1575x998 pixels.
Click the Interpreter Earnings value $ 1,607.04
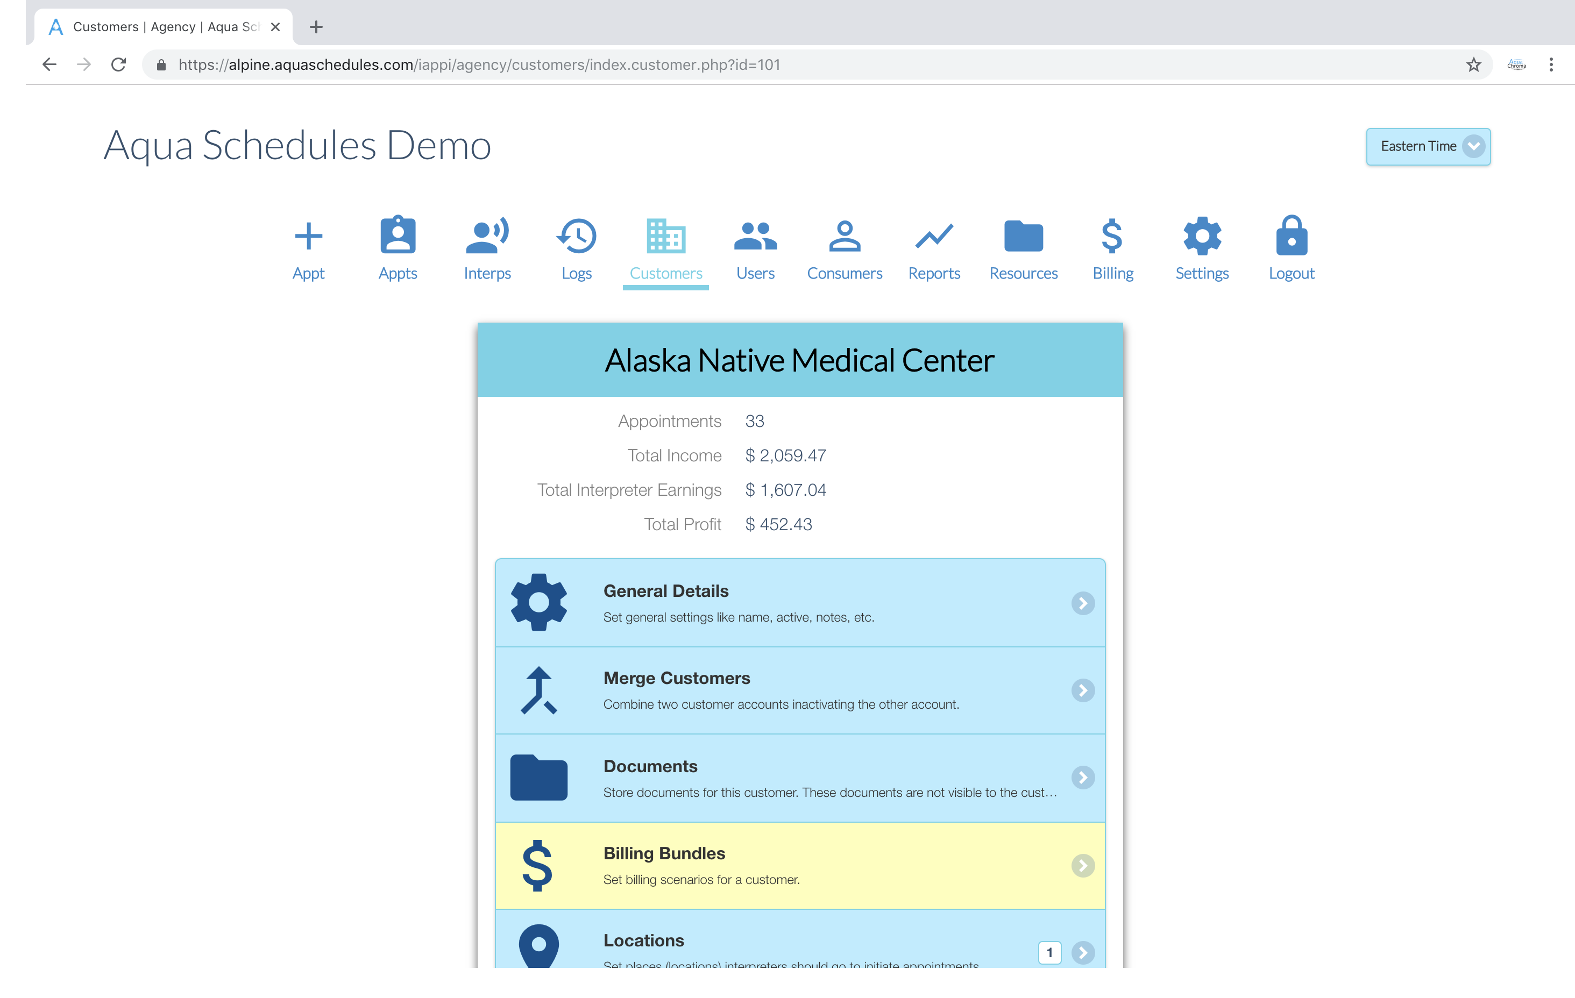pyautogui.click(x=785, y=490)
